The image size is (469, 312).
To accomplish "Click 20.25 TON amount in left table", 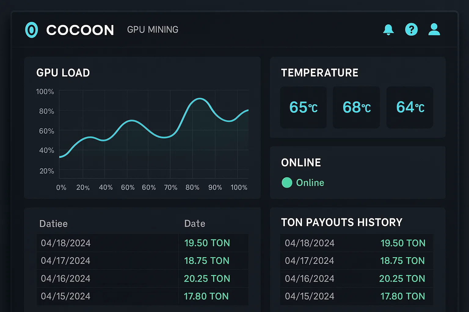I will [207, 278].
